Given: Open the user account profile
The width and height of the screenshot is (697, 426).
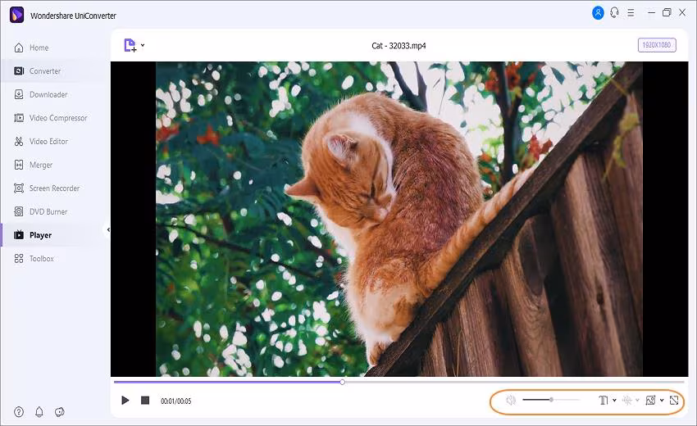Looking at the screenshot, I should click(x=598, y=13).
